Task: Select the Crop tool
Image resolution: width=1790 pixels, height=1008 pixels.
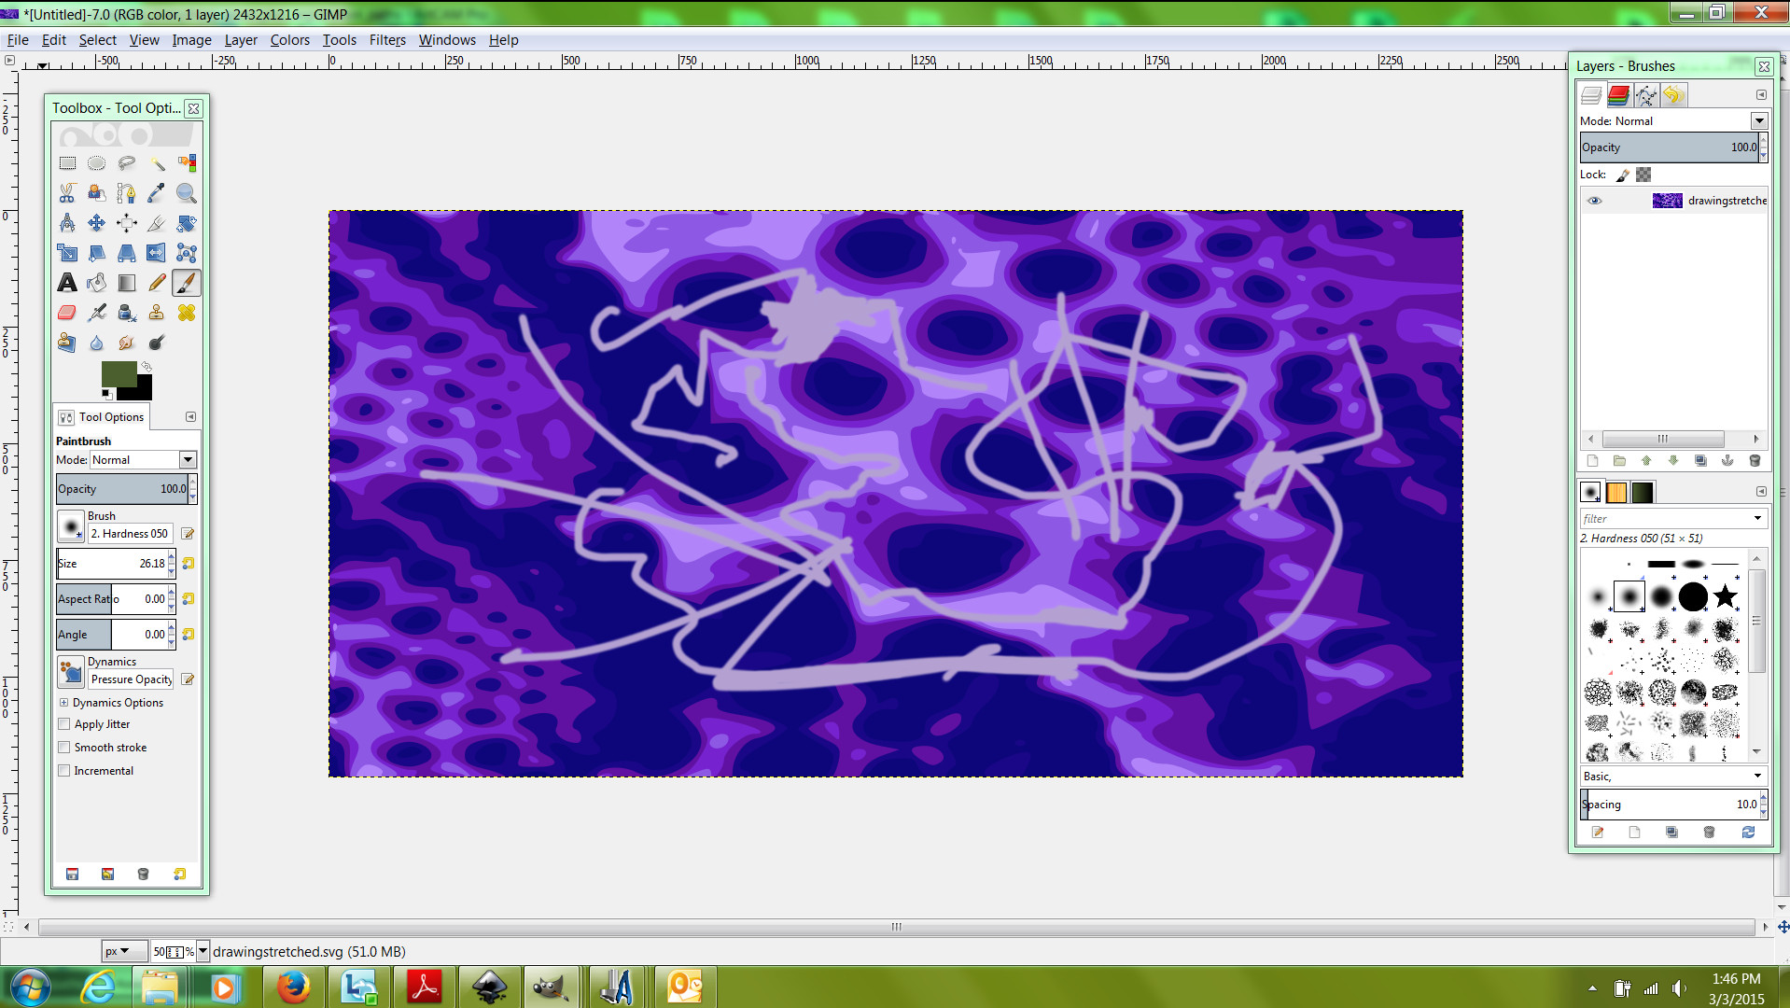Action: tap(157, 223)
